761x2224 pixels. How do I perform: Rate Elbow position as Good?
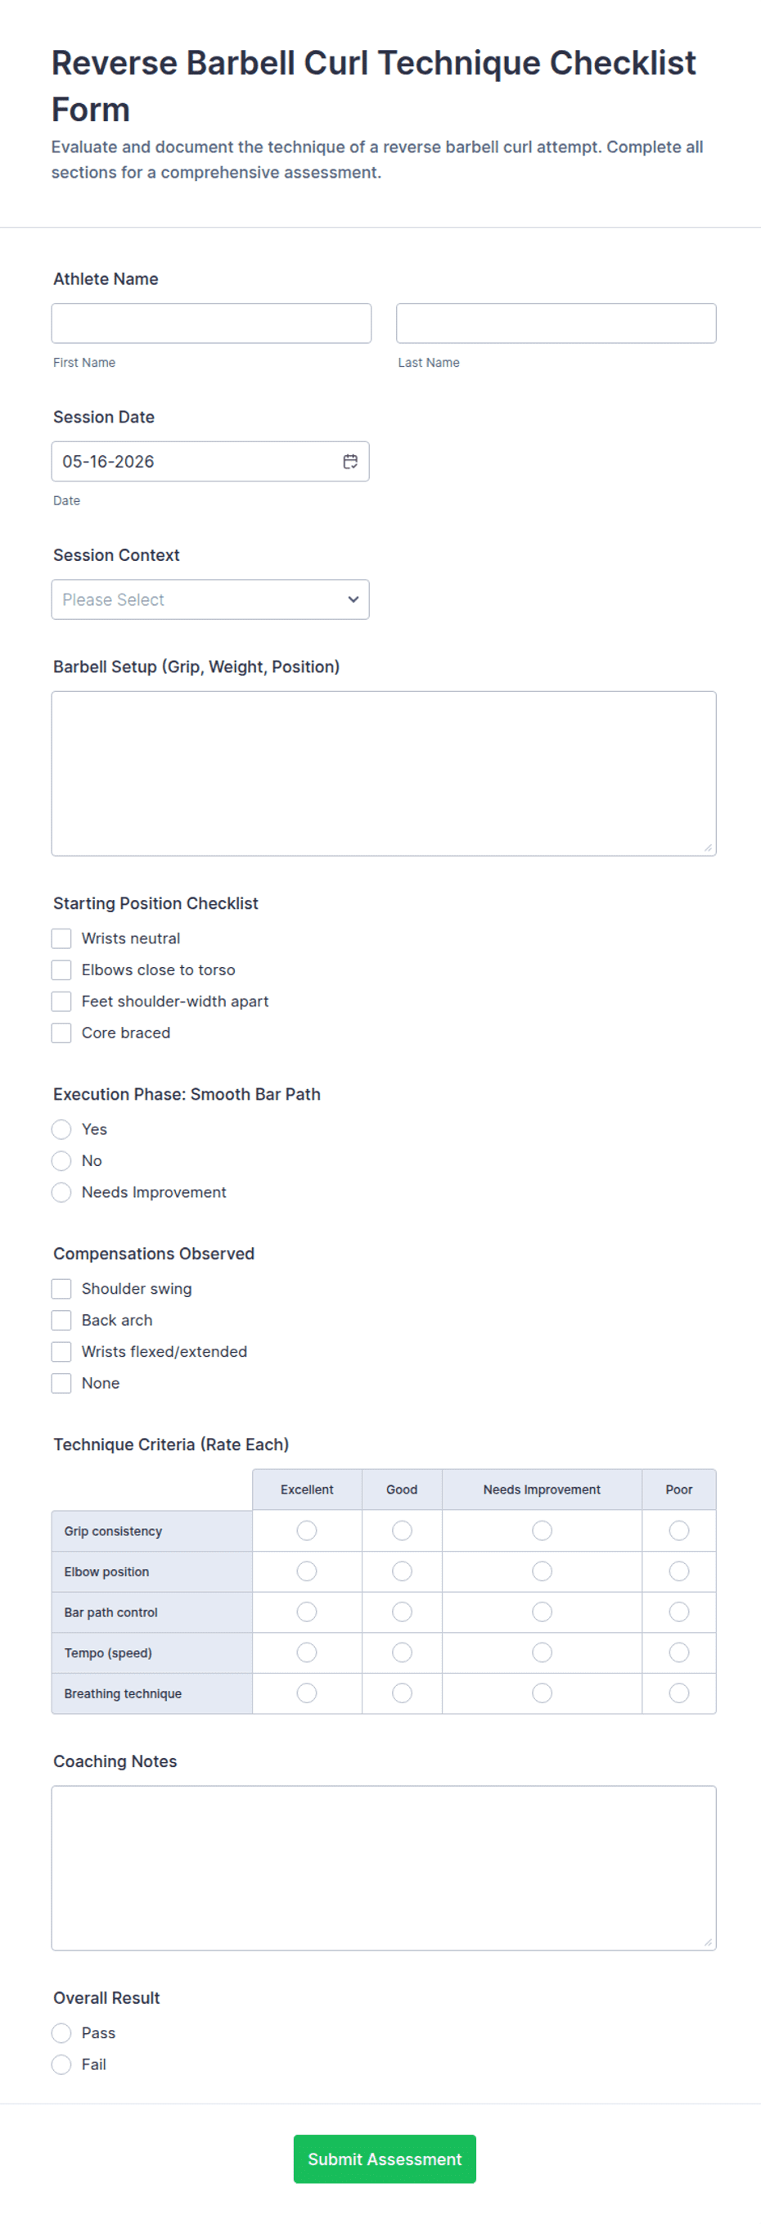[402, 1571]
